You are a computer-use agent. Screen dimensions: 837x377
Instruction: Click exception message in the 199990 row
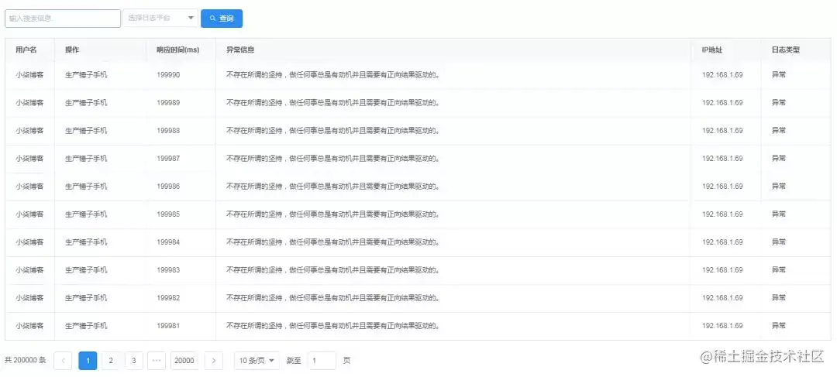[333, 74]
